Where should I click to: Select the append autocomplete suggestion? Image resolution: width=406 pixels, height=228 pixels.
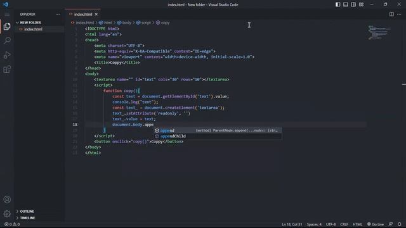pos(218,130)
